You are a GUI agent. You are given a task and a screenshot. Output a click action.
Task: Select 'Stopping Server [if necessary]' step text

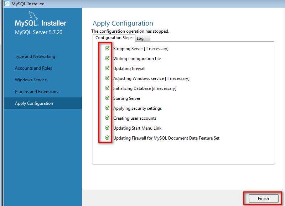(x=141, y=49)
